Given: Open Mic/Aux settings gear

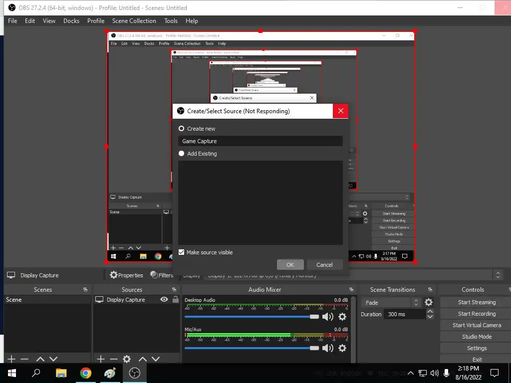Looking at the screenshot, I should pos(342,348).
